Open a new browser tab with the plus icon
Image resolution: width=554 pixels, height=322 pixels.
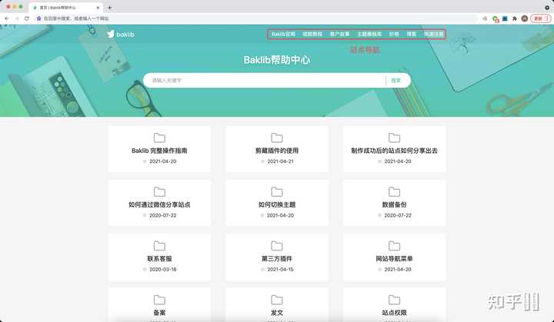point(110,8)
